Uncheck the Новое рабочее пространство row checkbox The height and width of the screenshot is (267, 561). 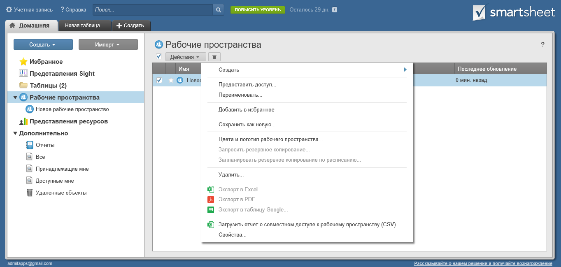pyautogui.click(x=159, y=81)
